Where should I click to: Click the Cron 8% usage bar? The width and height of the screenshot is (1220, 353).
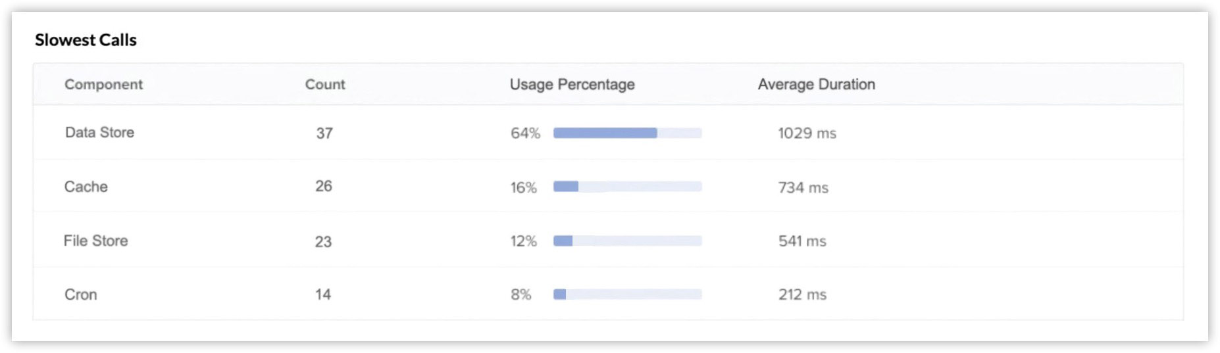(627, 294)
